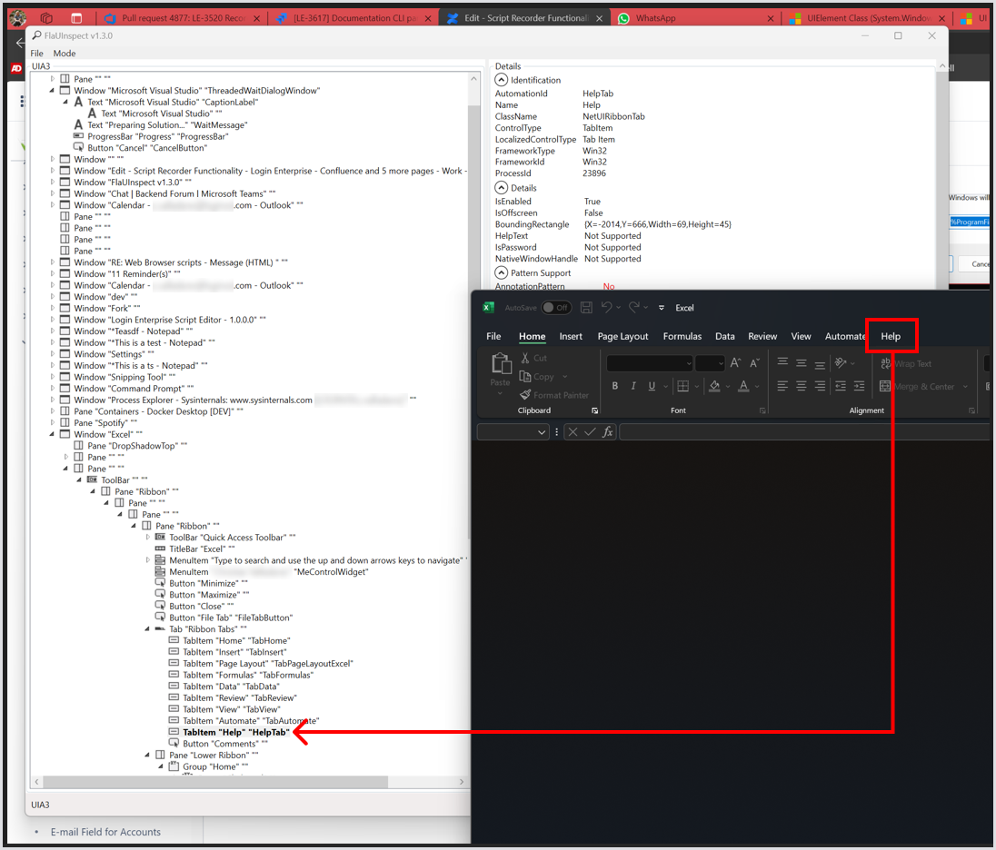Collapse the Identification section in Details
Image resolution: width=996 pixels, height=850 pixels.
501,80
